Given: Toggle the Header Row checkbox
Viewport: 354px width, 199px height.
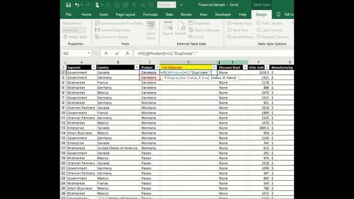Looking at the screenshot, I should [230, 23].
